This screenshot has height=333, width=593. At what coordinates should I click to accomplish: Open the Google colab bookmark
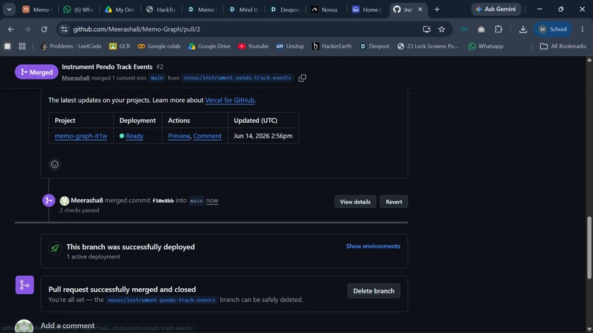pos(159,46)
